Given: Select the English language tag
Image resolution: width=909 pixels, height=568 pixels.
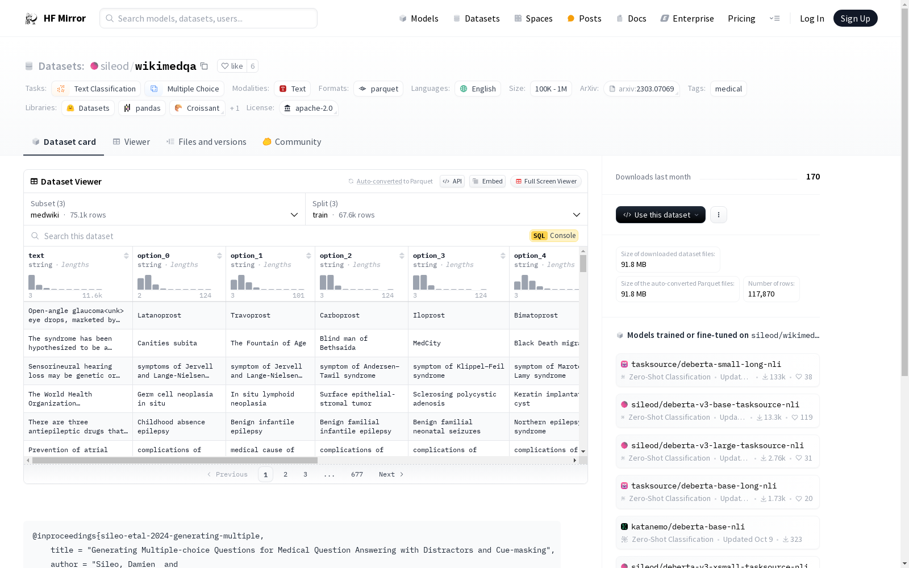Looking at the screenshot, I should [478, 89].
